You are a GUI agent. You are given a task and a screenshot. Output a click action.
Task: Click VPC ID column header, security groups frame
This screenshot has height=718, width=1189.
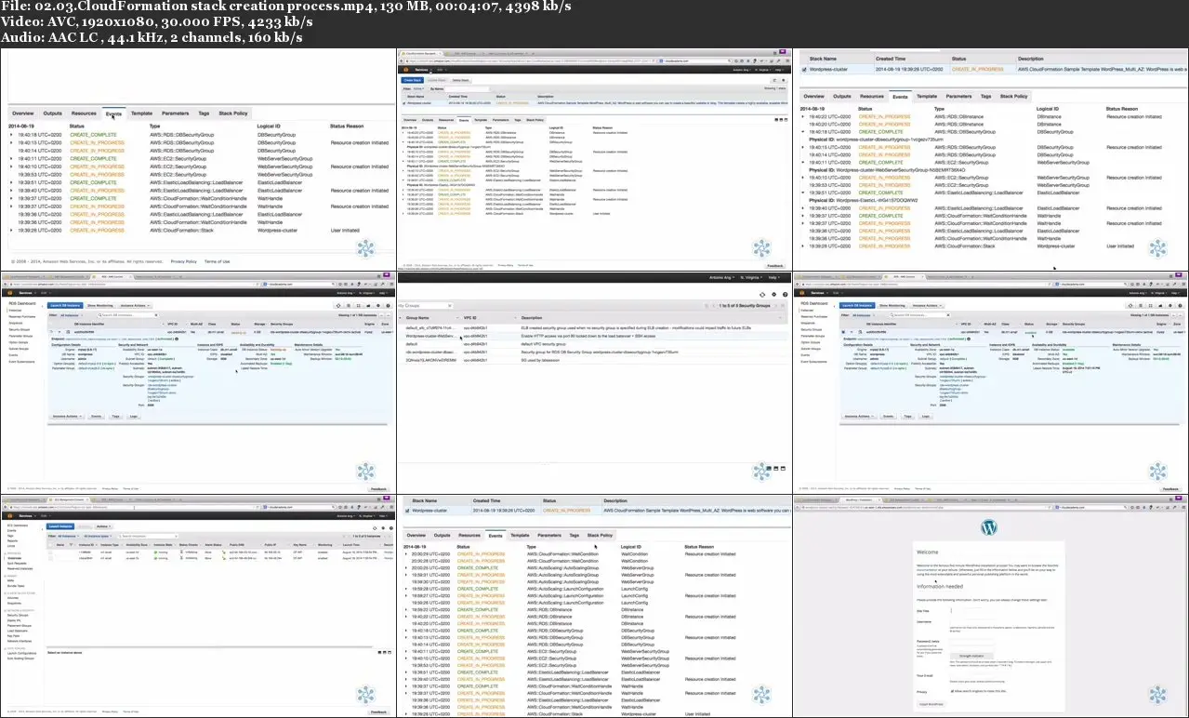coord(470,318)
